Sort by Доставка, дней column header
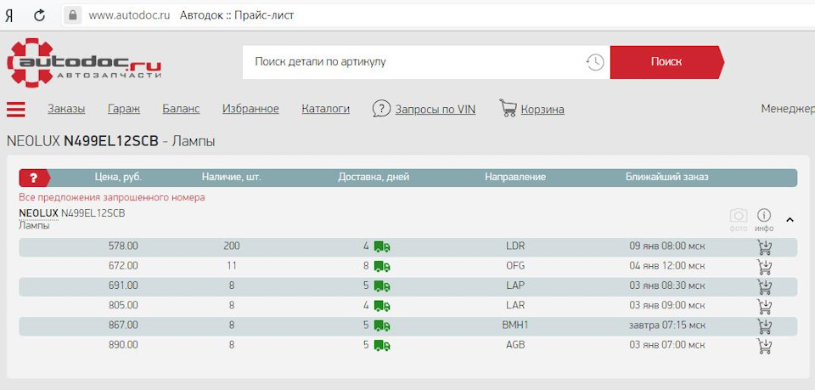 click(374, 178)
